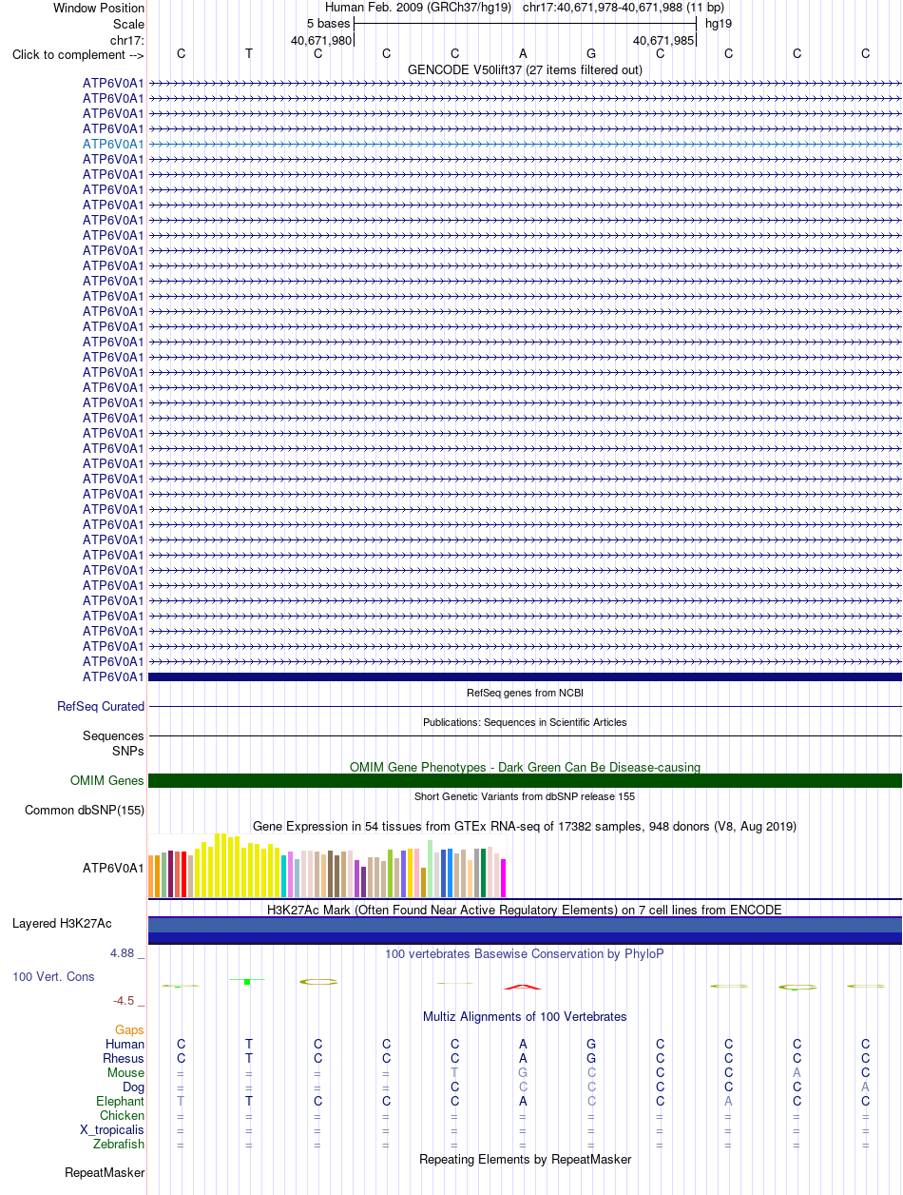This screenshot has width=903, height=1195.
Task: Click the hg19 label next to the scale bar
Action: click(718, 23)
